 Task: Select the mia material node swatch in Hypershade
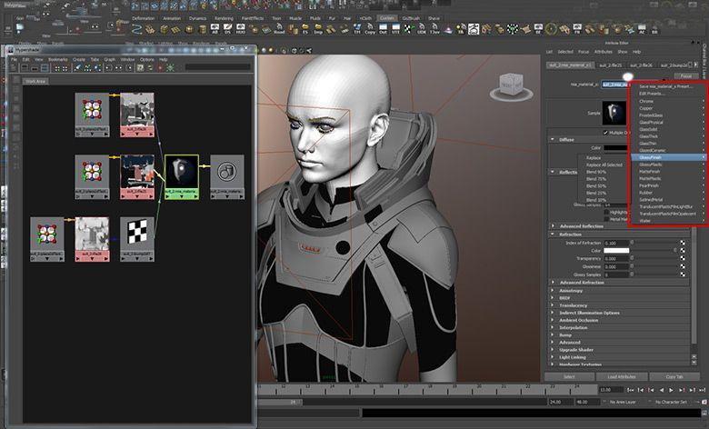point(180,170)
